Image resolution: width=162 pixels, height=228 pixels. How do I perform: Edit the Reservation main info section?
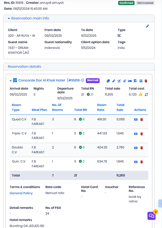click(147, 26)
